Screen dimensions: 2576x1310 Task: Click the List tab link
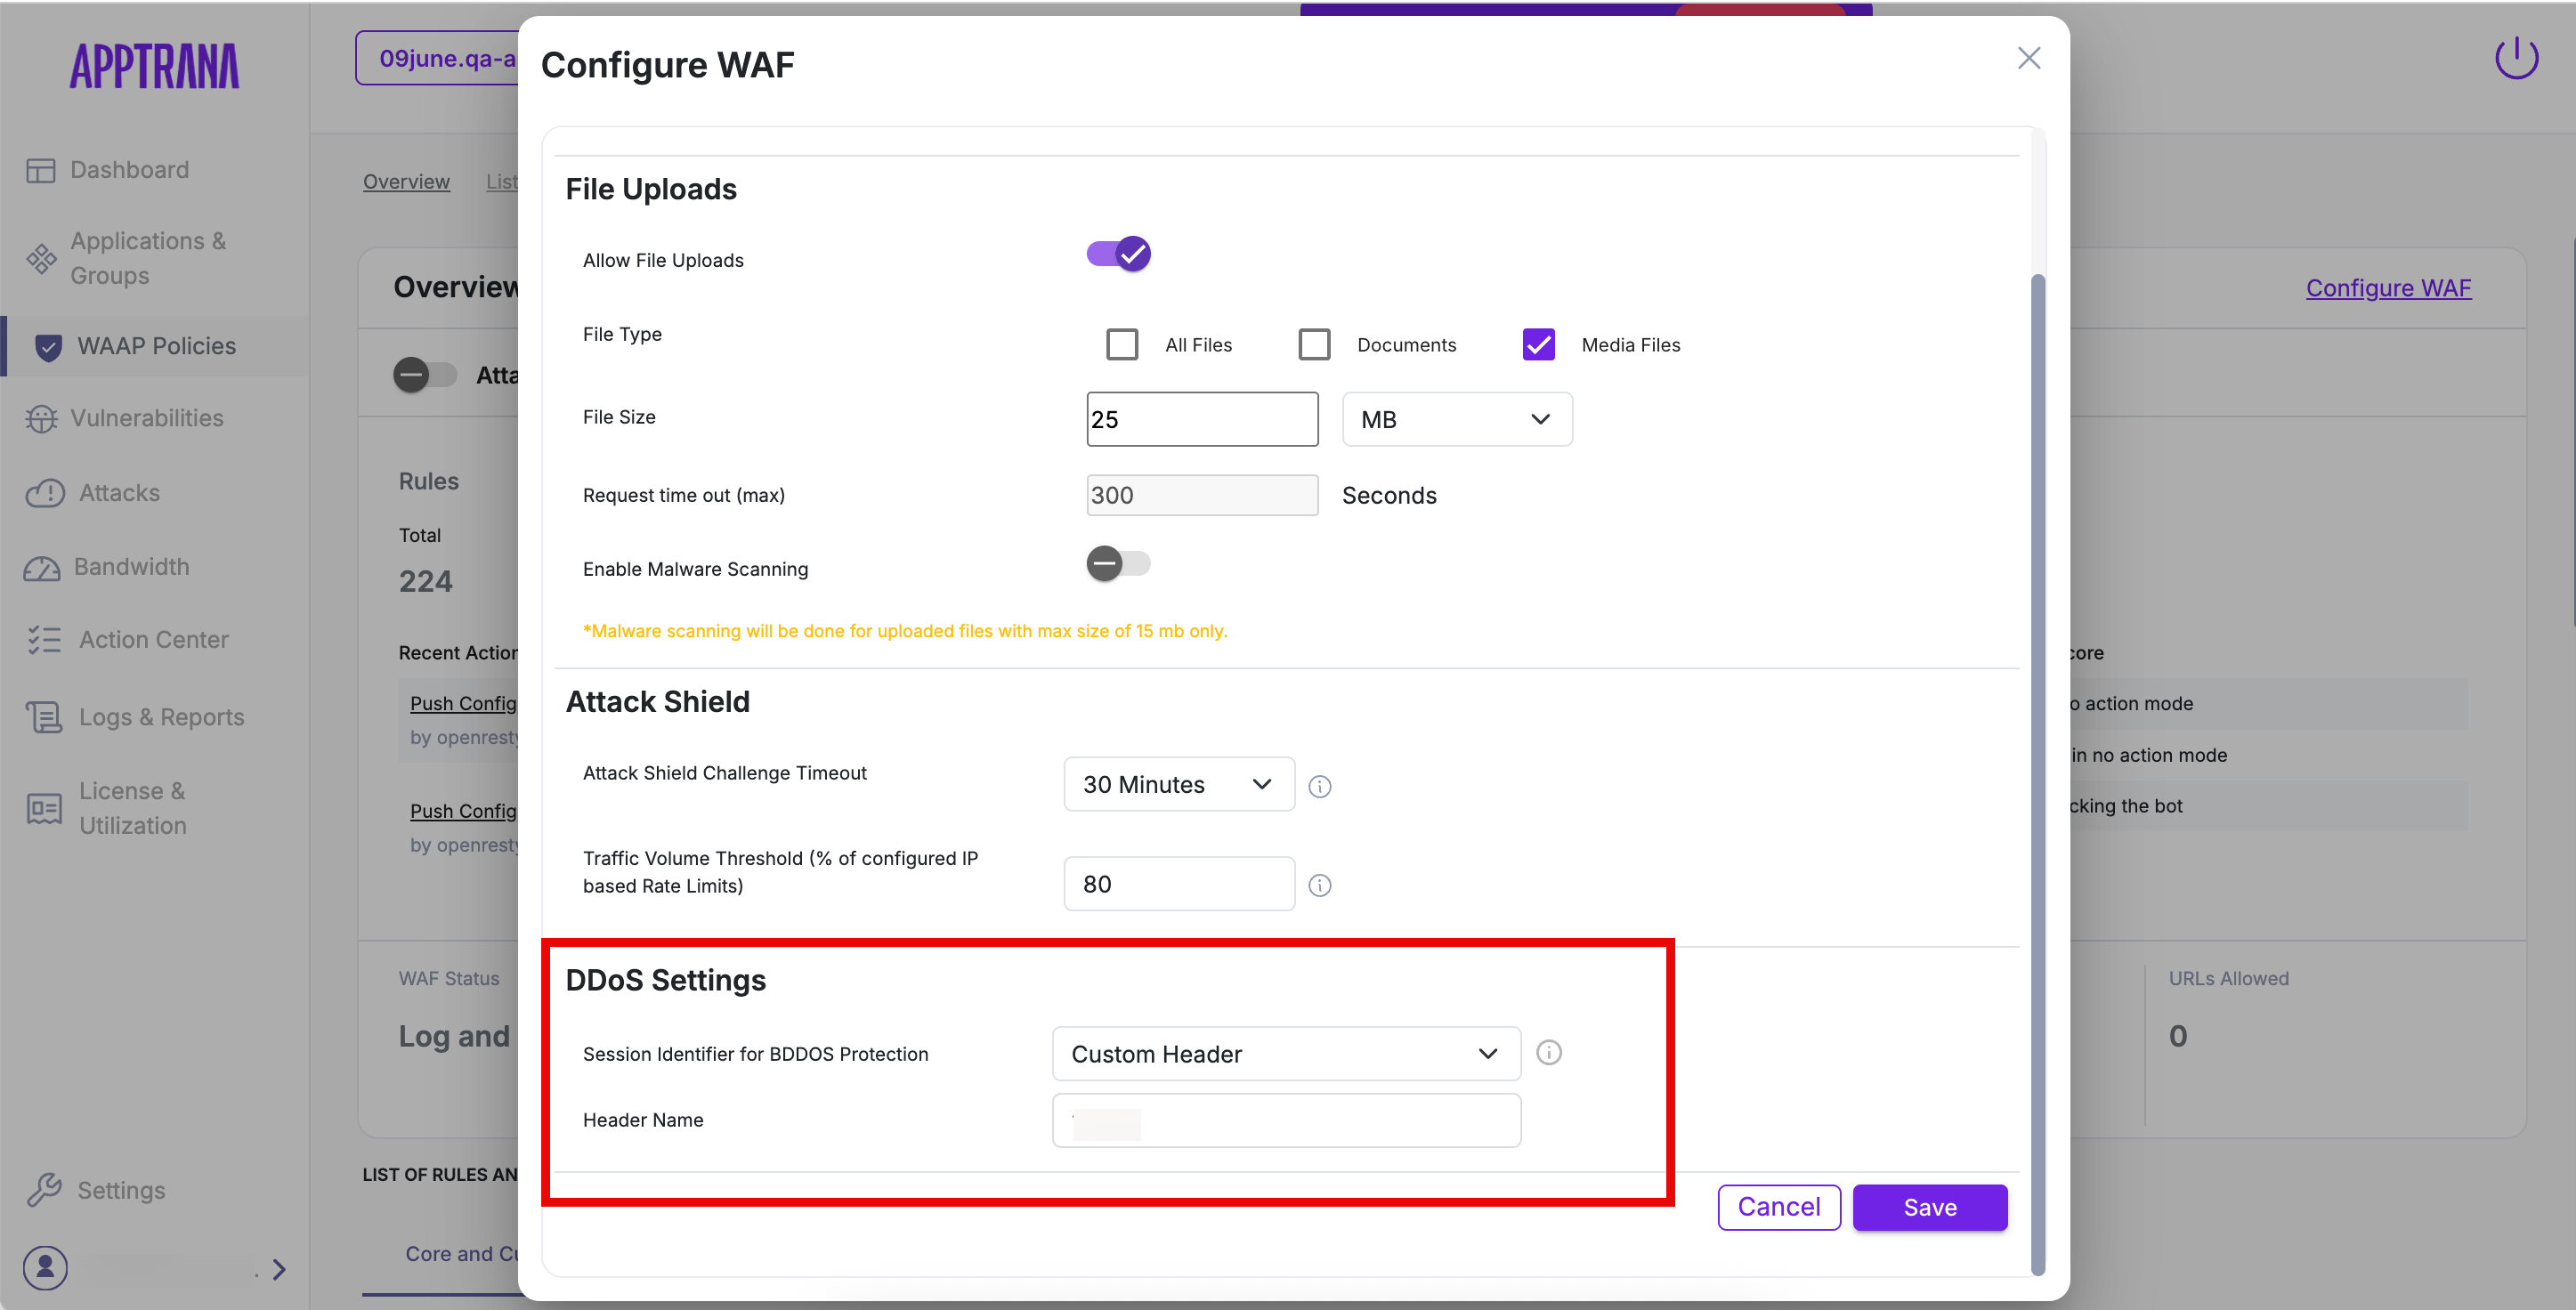(x=502, y=182)
